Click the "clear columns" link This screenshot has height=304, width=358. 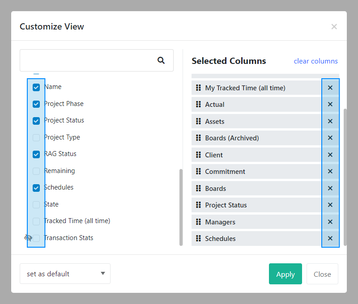pos(316,61)
